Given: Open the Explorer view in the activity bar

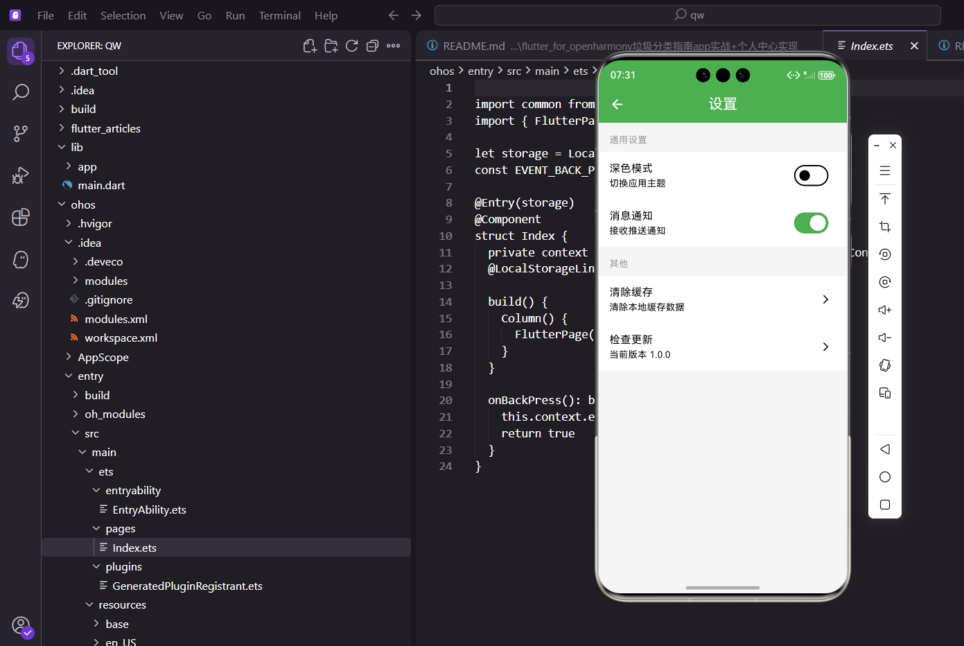Looking at the screenshot, I should click(20, 51).
